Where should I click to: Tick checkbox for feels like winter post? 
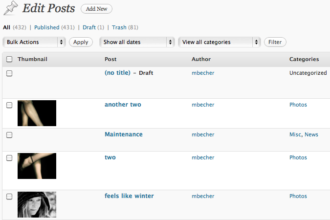tap(9, 197)
